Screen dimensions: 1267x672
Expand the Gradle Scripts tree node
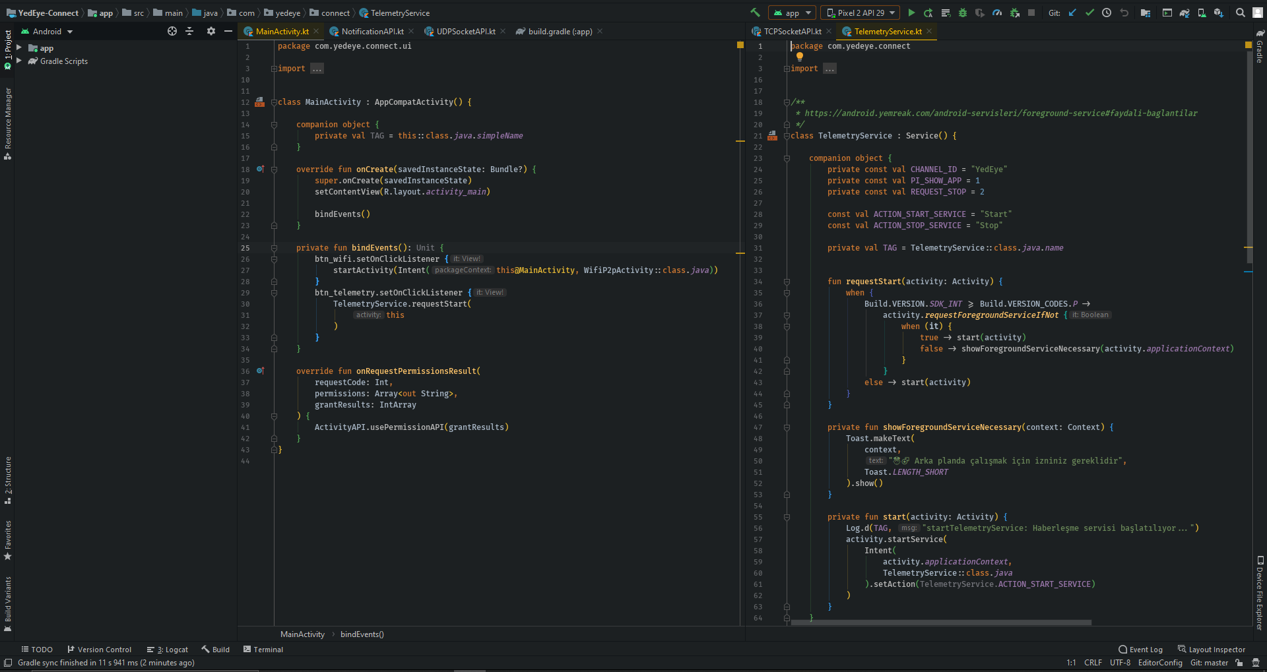pyautogui.click(x=19, y=61)
